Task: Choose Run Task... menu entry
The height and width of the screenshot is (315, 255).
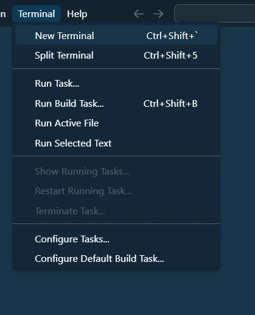Action: [x=116, y=84]
